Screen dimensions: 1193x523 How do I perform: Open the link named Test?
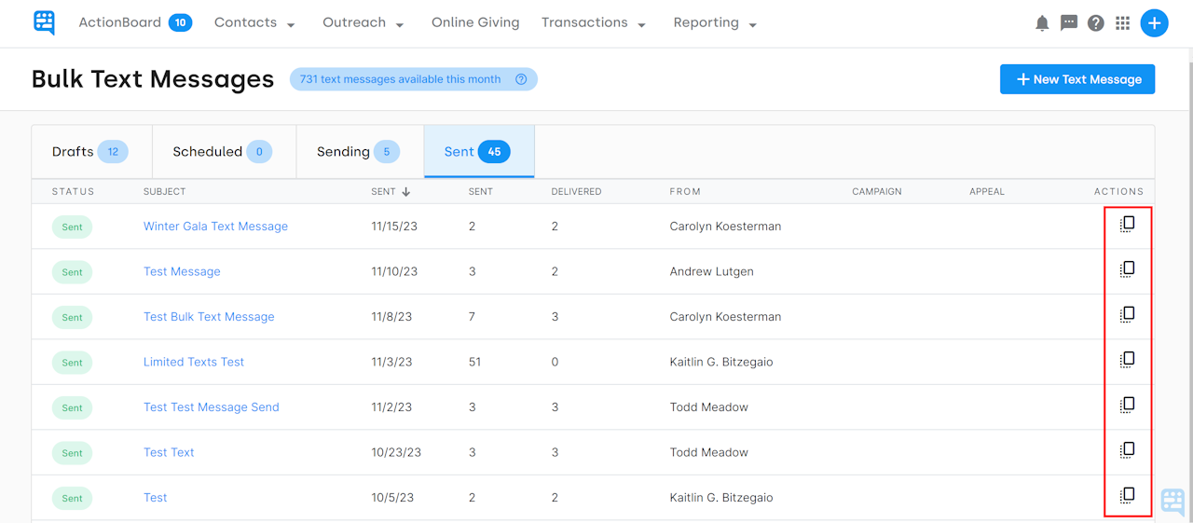(x=156, y=498)
